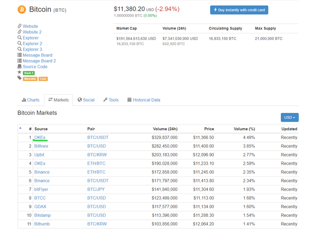This screenshot has height=229, width=325.
Task: Visit the Message Board link
Action: [x=38, y=55]
